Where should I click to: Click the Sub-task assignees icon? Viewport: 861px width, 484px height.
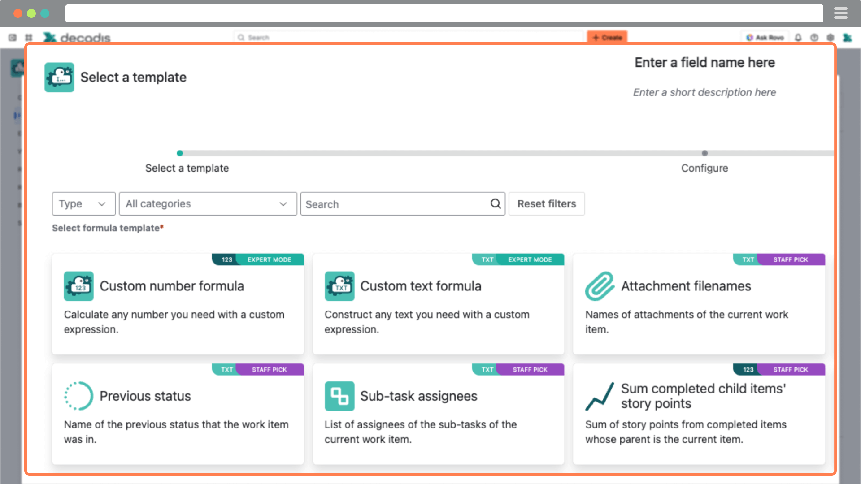point(339,396)
